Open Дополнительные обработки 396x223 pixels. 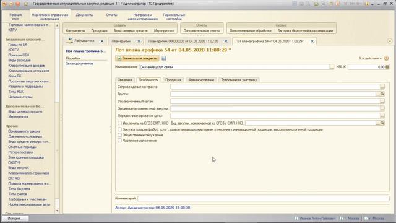pos(250,30)
